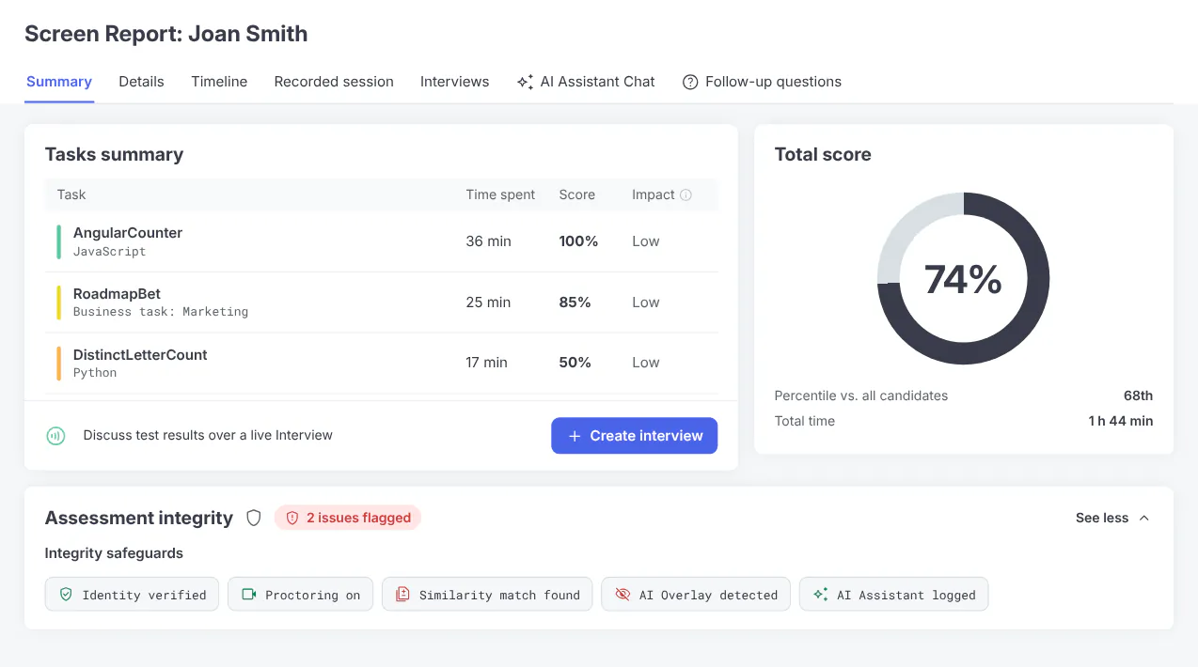Image resolution: width=1198 pixels, height=667 pixels.
Task: Click the Task column header
Action: 71,194
